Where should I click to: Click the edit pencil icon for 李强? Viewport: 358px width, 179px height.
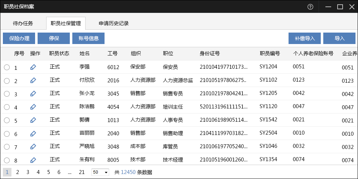[x=33, y=67]
